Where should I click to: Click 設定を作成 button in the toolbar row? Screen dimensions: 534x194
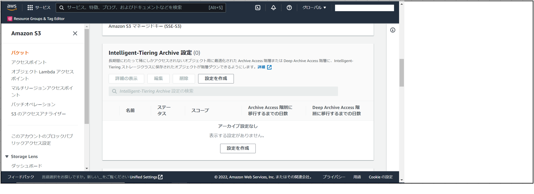(x=216, y=78)
